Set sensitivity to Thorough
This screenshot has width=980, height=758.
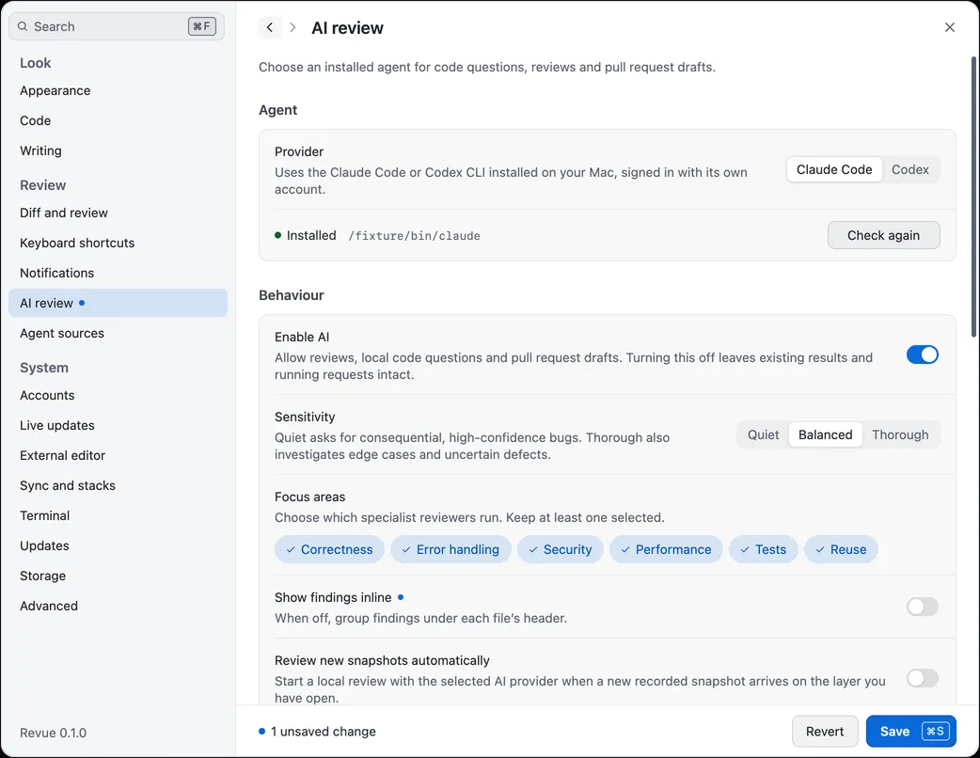(x=900, y=434)
